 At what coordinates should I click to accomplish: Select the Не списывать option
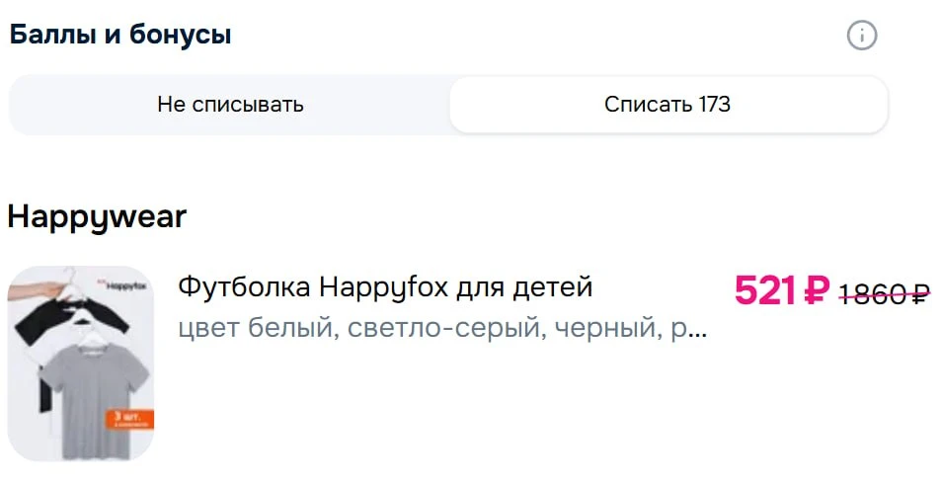[x=230, y=105]
